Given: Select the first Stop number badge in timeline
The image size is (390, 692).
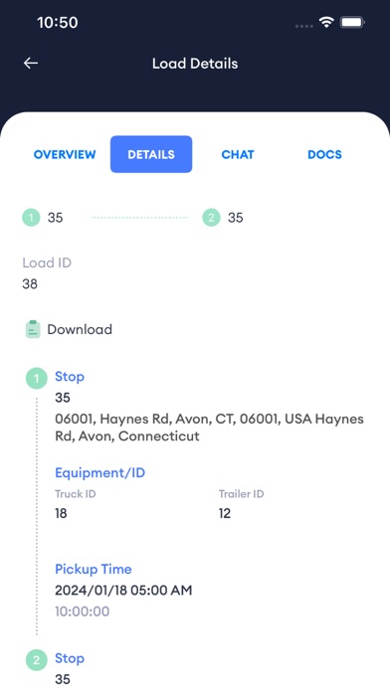Looking at the screenshot, I should click(x=36, y=379).
